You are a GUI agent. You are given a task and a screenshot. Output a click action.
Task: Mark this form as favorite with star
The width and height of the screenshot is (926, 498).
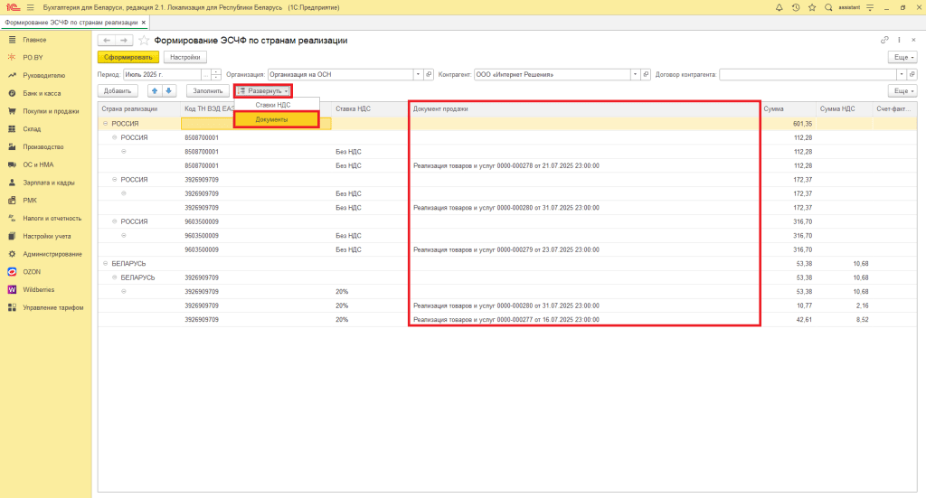point(144,41)
